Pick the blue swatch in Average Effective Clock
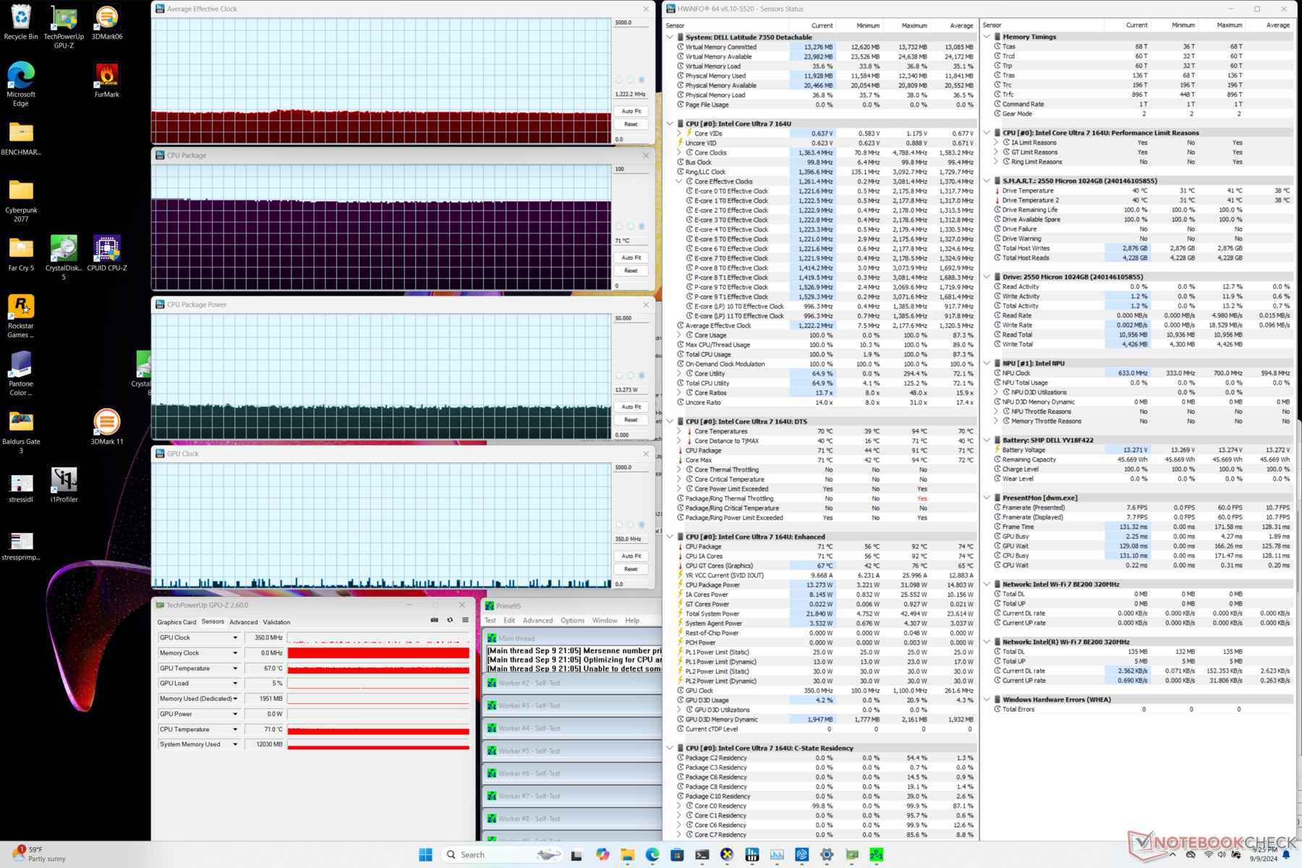Viewport: 1302px width, 868px height. pos(642,80)
